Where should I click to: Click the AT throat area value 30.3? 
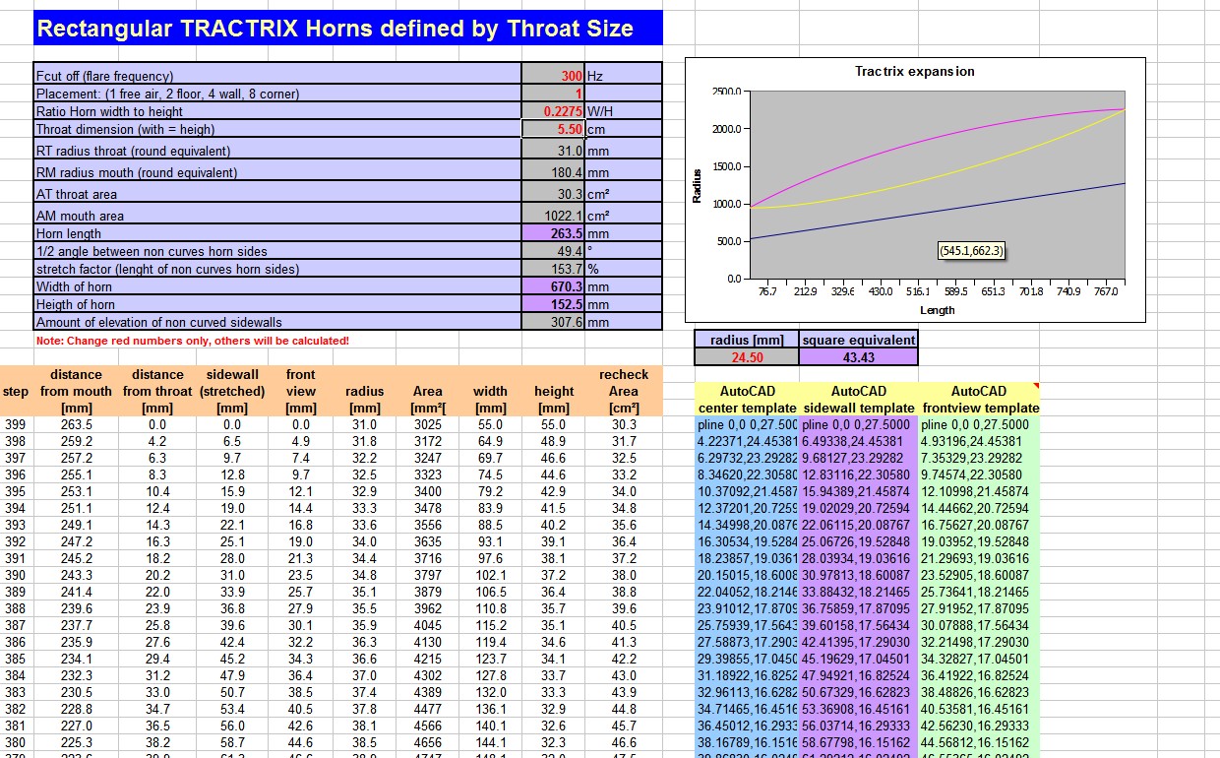click(x=553, y=194)
